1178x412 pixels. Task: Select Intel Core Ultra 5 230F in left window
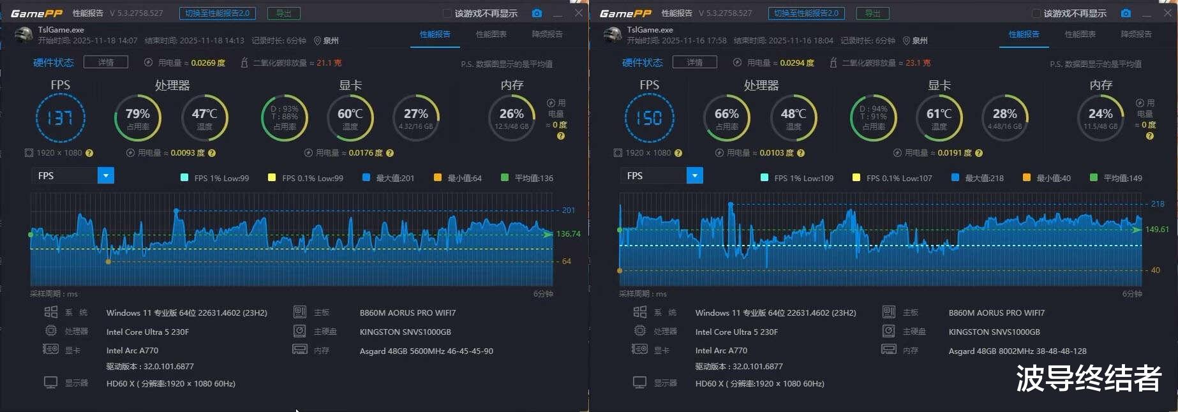(x=147, y=332)
